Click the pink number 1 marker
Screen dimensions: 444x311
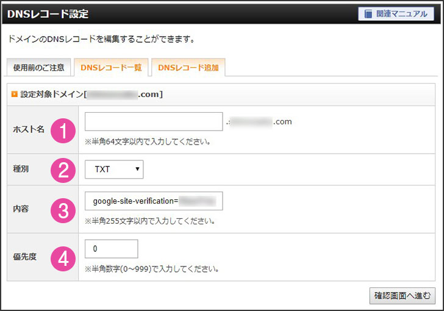click(63, 129)
